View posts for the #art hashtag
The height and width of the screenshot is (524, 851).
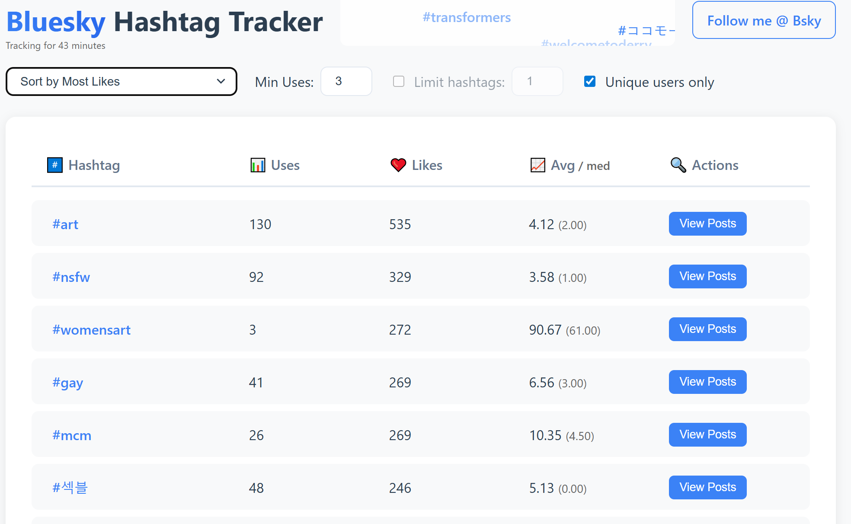708,224
